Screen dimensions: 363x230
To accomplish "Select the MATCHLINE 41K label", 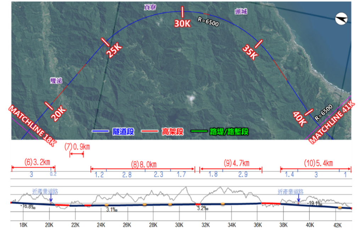I will [x=332, y=122].
